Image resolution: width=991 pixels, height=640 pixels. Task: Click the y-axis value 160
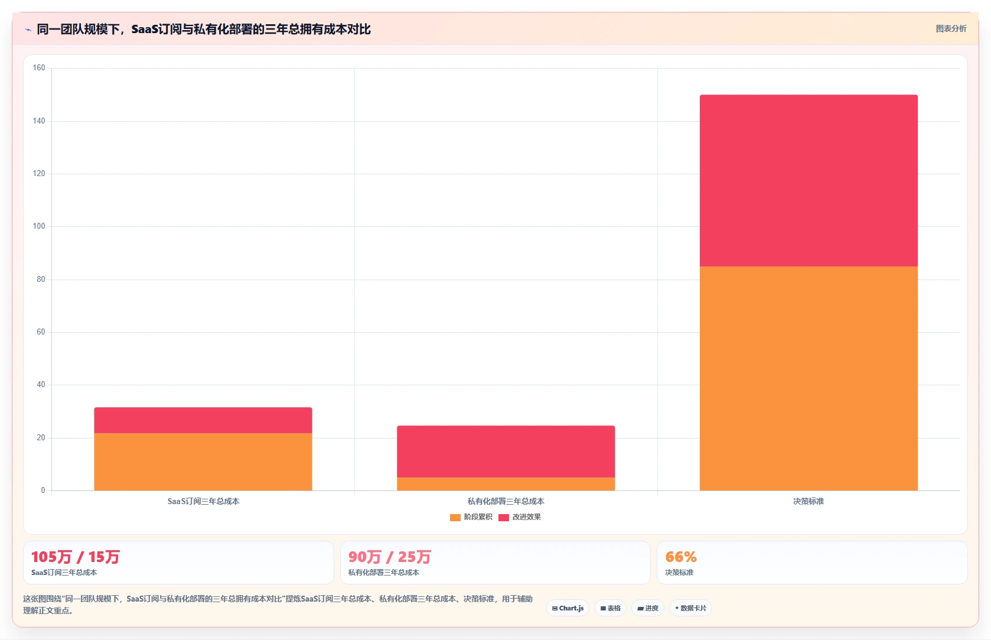[39, 68]
